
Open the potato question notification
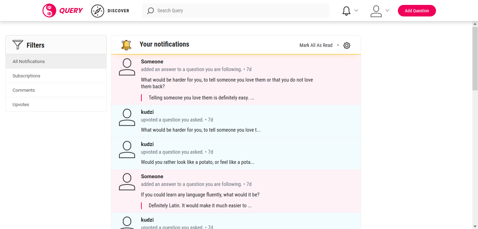pyautogui.click(x=198, y=162)
